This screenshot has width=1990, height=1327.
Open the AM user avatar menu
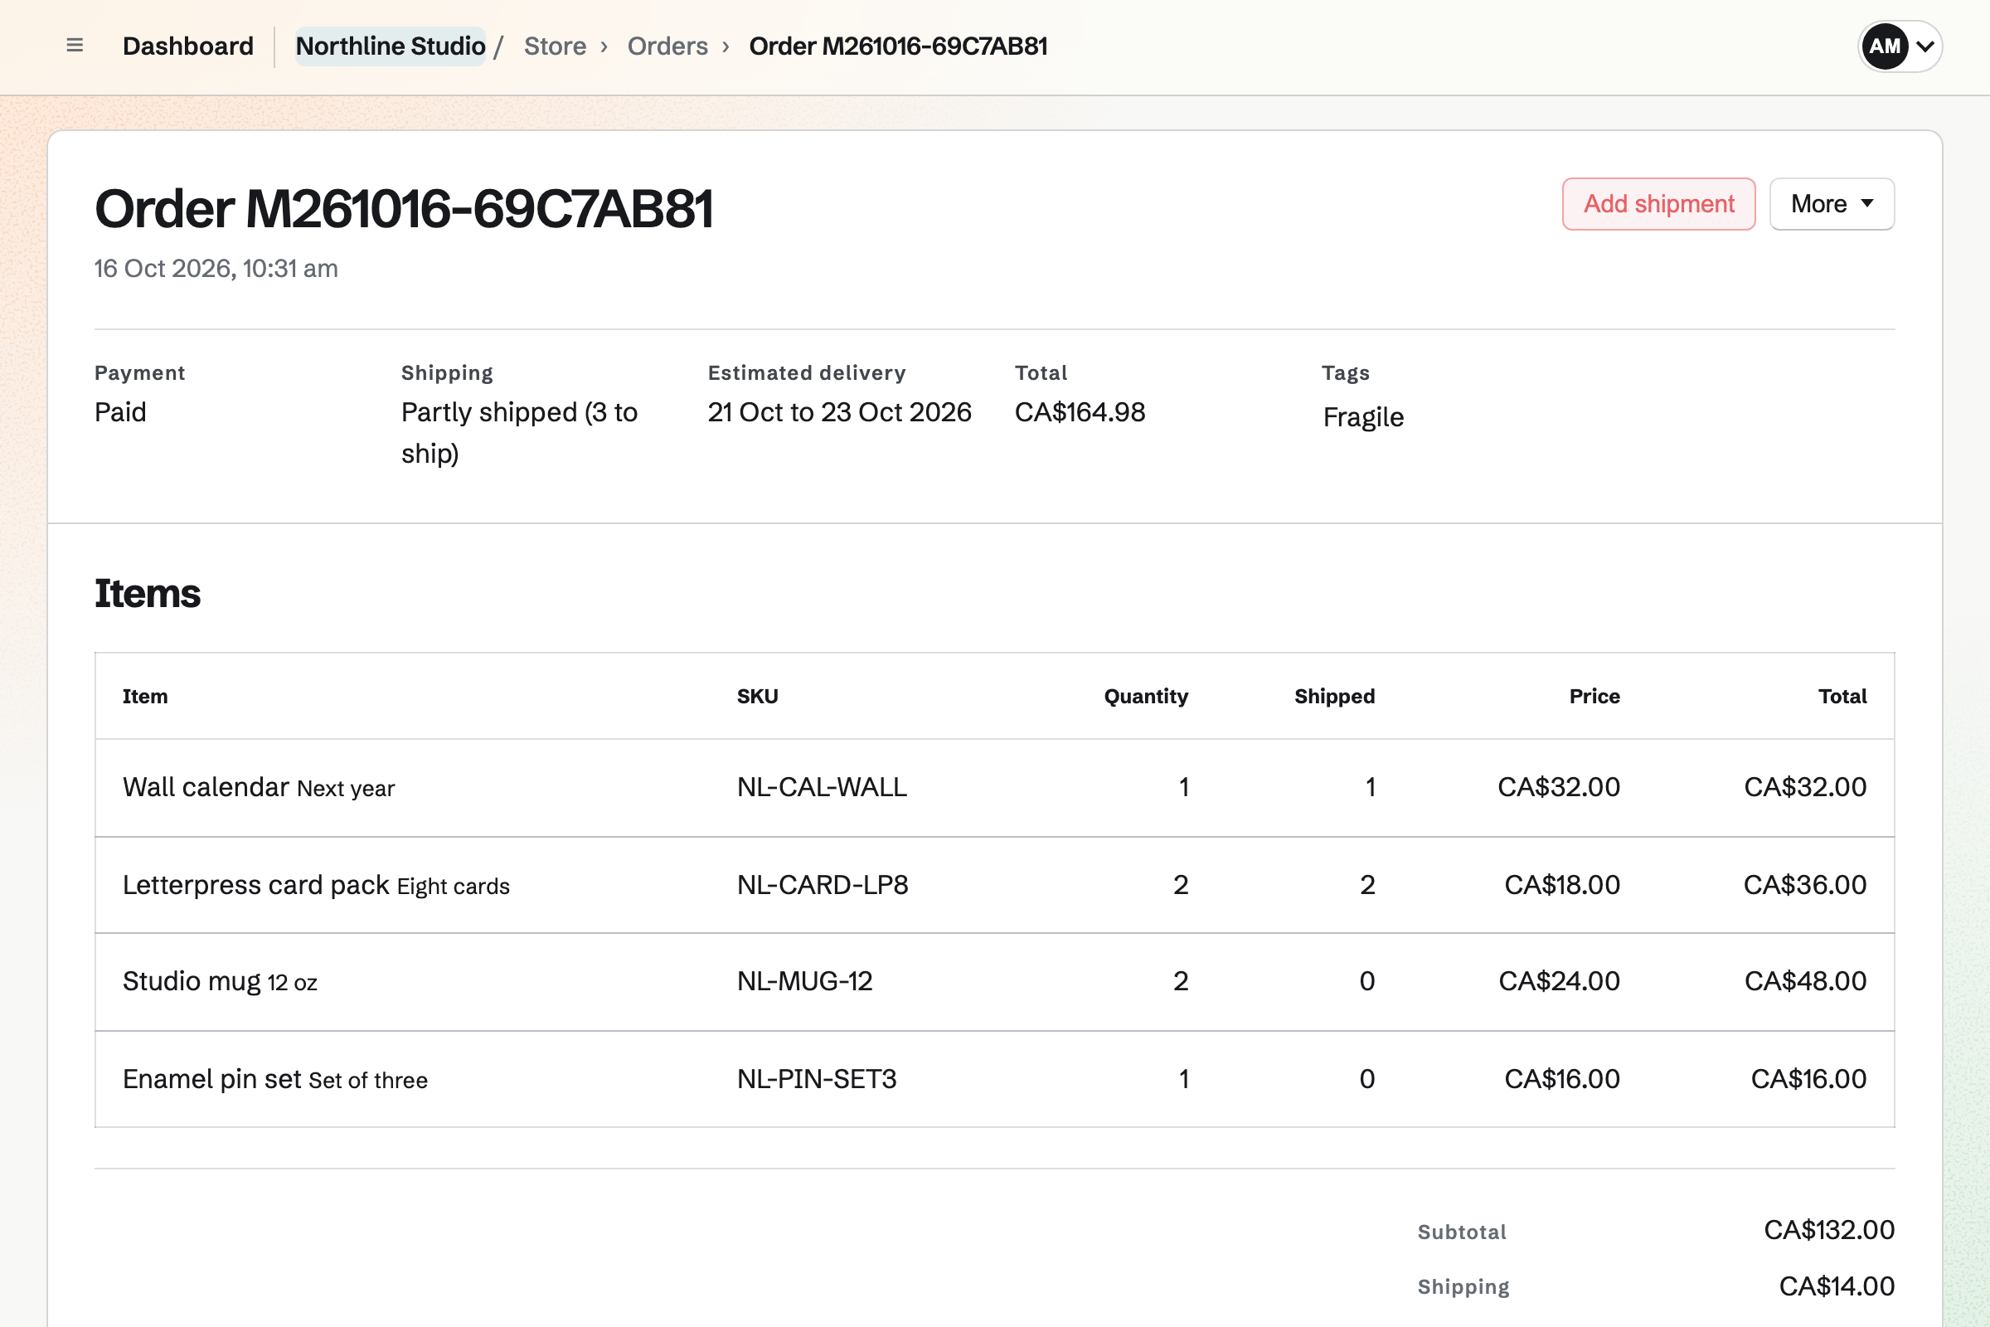[x=1900, y=46]
